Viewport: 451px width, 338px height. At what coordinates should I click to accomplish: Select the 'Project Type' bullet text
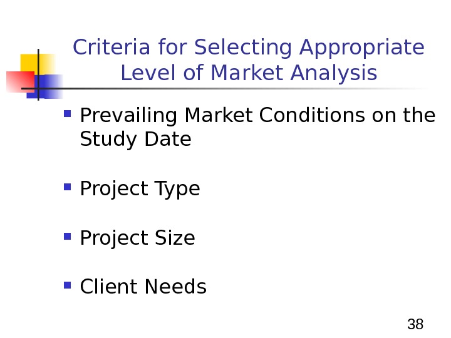[140, 188]
